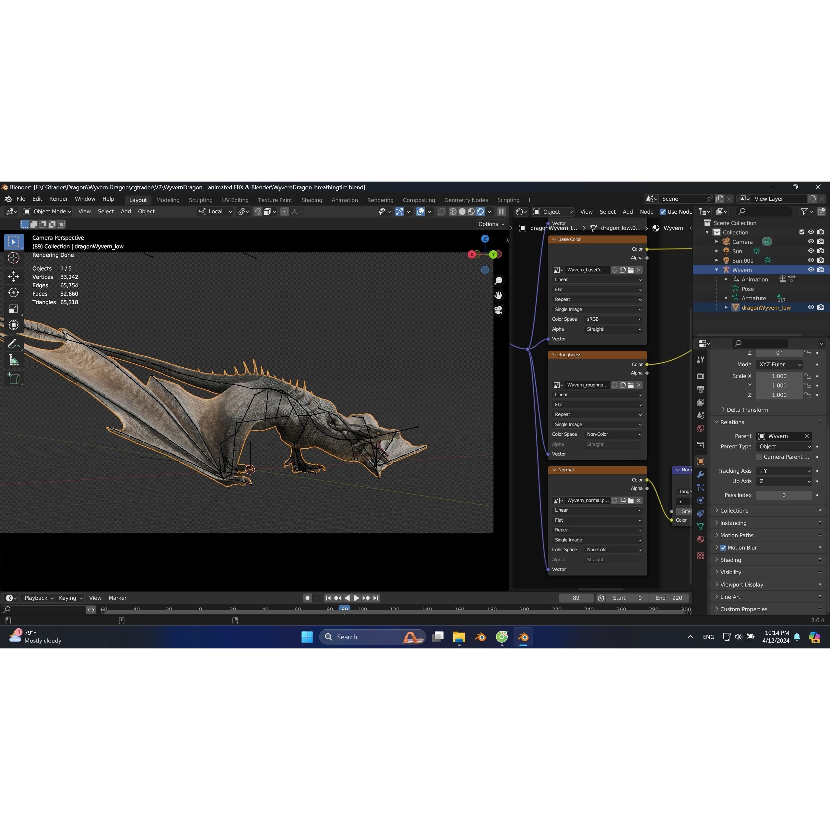830x830 pixels.
Task: Select the Rotate tool
Action: (14, 292)
